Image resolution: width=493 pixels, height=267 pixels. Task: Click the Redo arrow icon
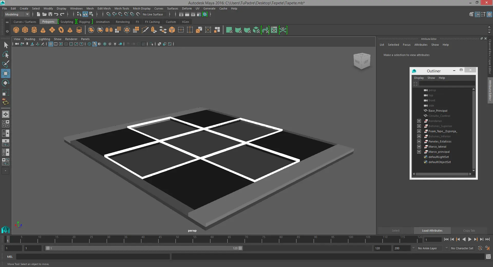[62, 14]
